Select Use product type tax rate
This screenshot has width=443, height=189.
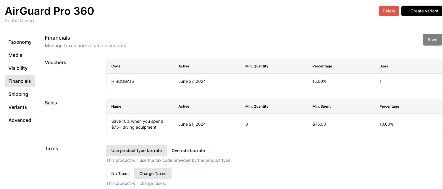136,151
